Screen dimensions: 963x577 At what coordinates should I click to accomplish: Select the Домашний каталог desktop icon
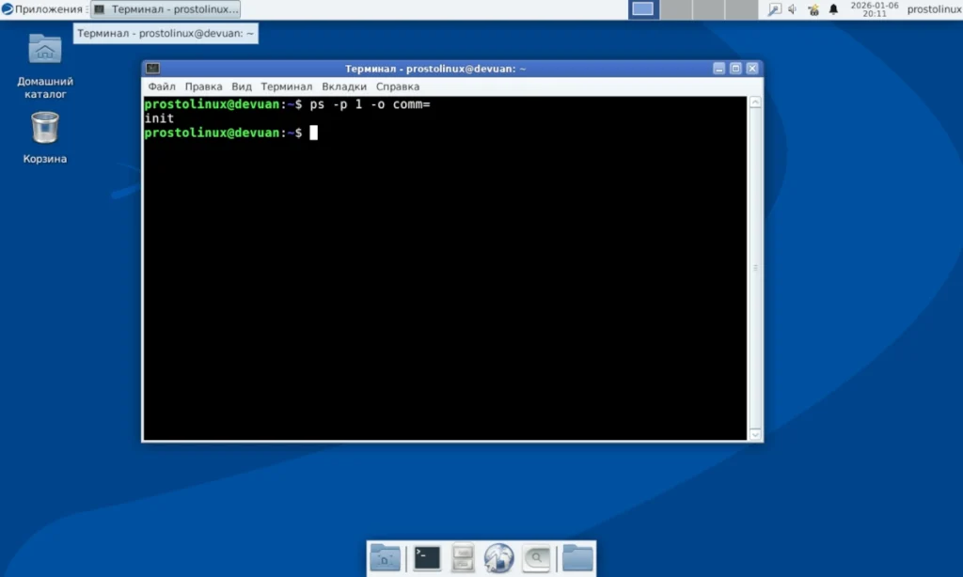pyautogui.click(x=45, y=67)
